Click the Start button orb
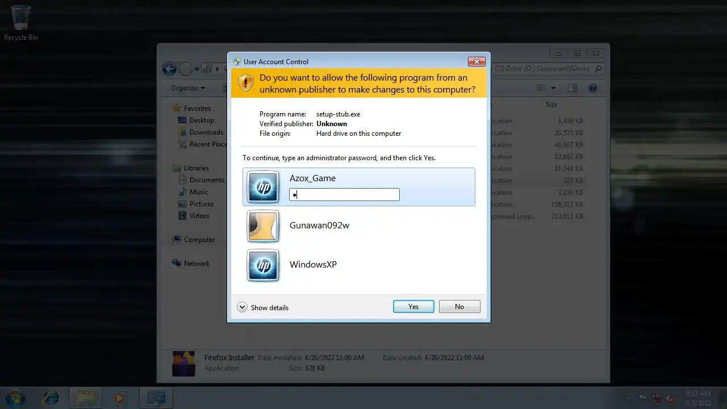Screen dimensions: 727x409 (15, 397)
